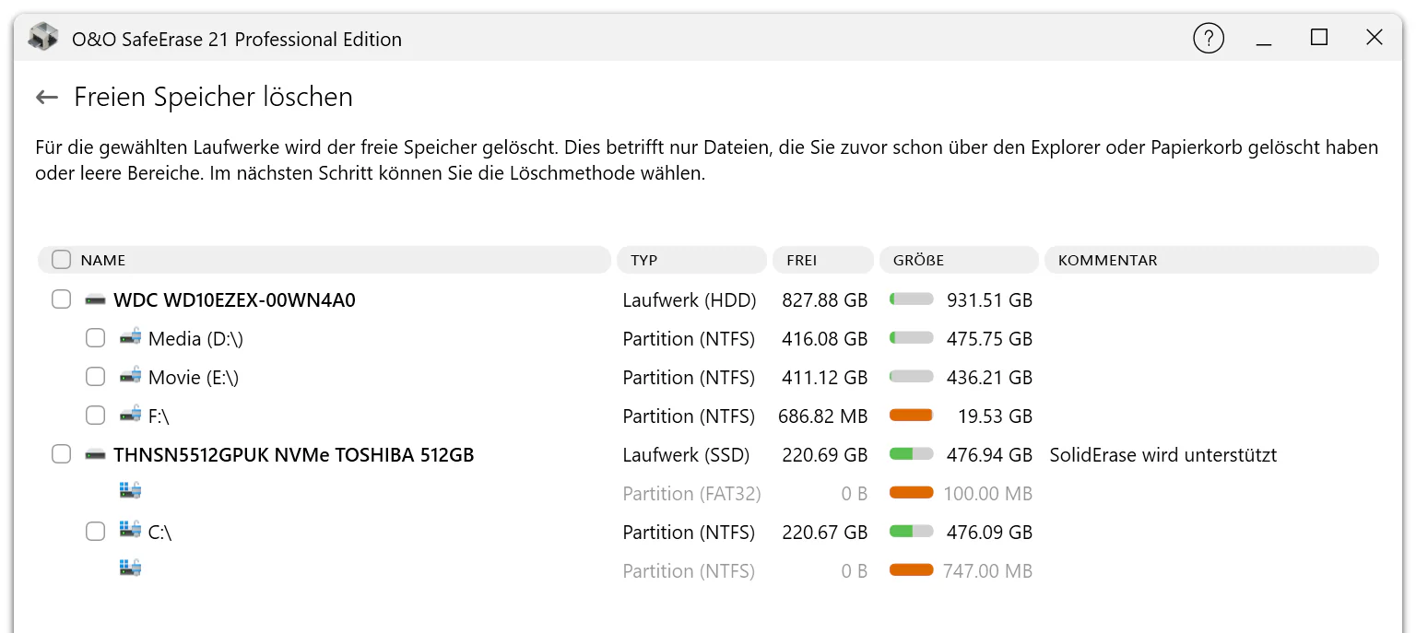The image size is (1416, 633).
Task: Click the GRÖSSE column header
Action: pos(959,260)
